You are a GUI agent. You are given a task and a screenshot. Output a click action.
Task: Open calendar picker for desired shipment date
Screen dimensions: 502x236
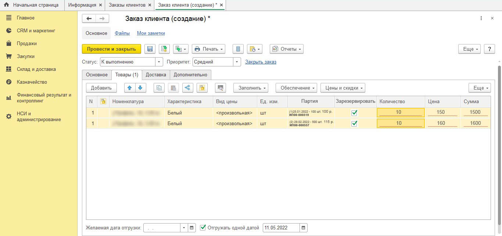(x=192, y=228)
